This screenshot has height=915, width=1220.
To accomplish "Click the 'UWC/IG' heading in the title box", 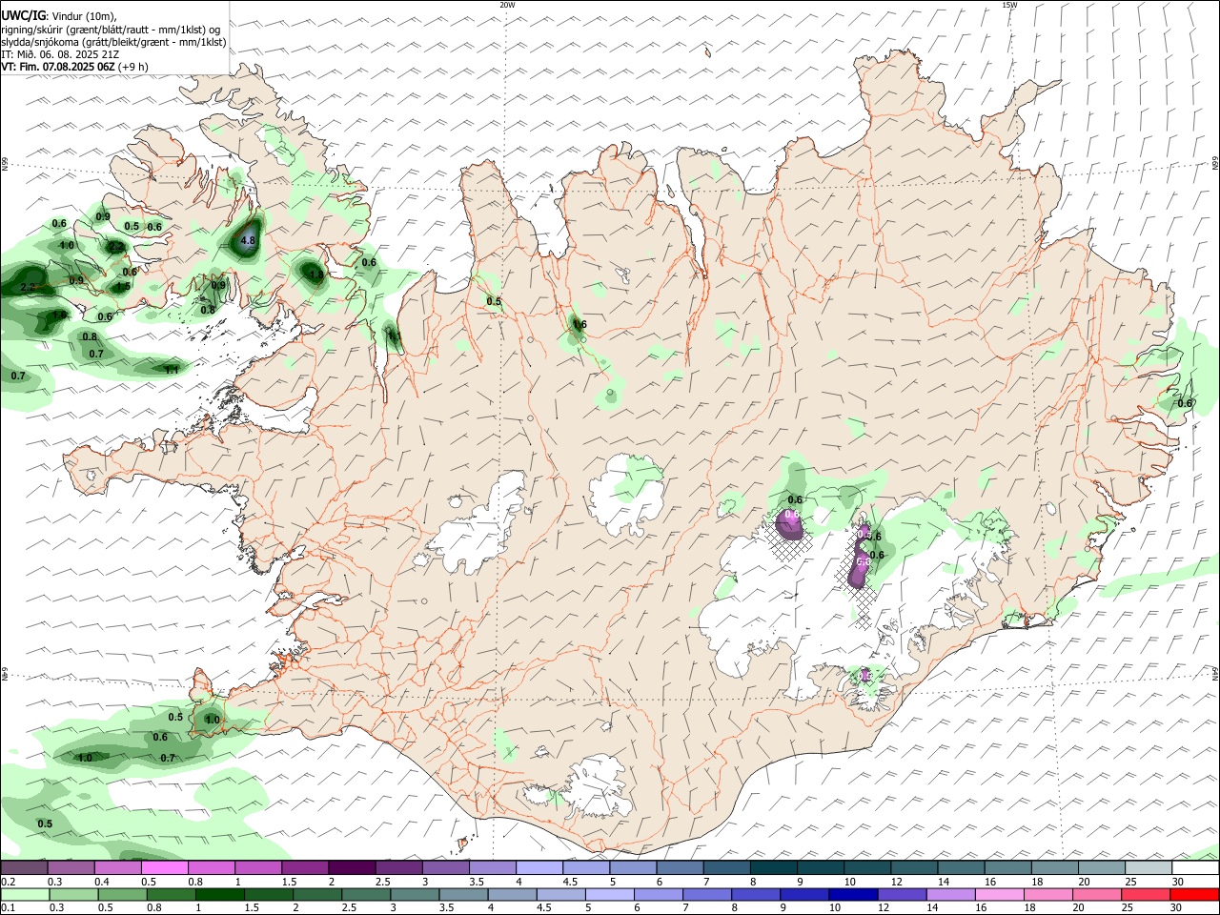I will pyautogui.click(x=22, y=16).
